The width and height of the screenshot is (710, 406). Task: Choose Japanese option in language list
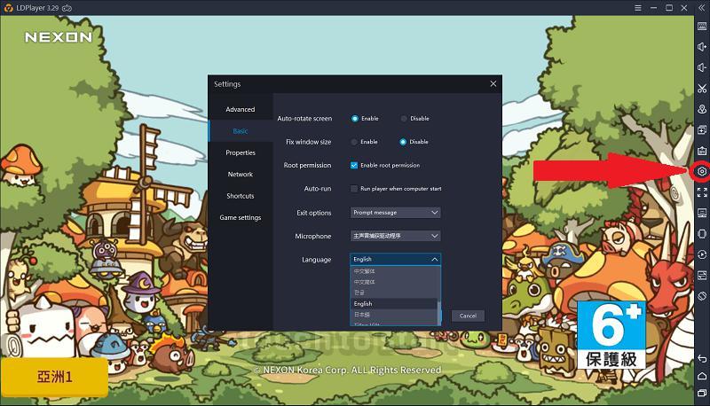pos(393,315)
